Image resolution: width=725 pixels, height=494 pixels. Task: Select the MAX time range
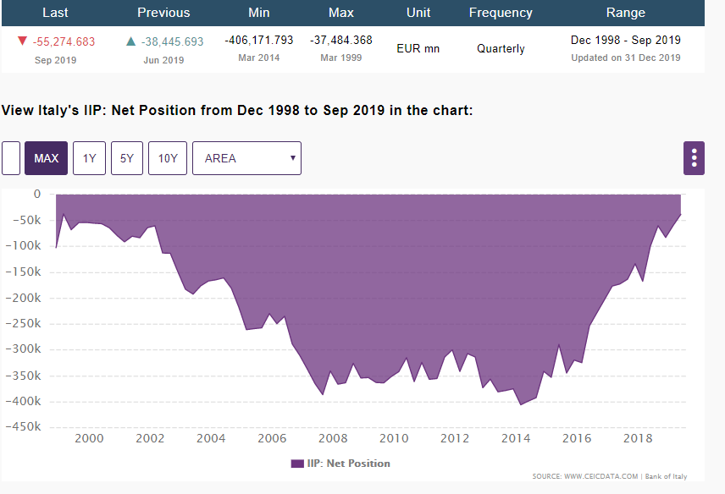[x=46, y=158]
